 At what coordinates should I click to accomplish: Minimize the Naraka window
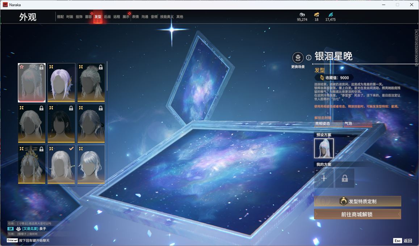[384, 5]
